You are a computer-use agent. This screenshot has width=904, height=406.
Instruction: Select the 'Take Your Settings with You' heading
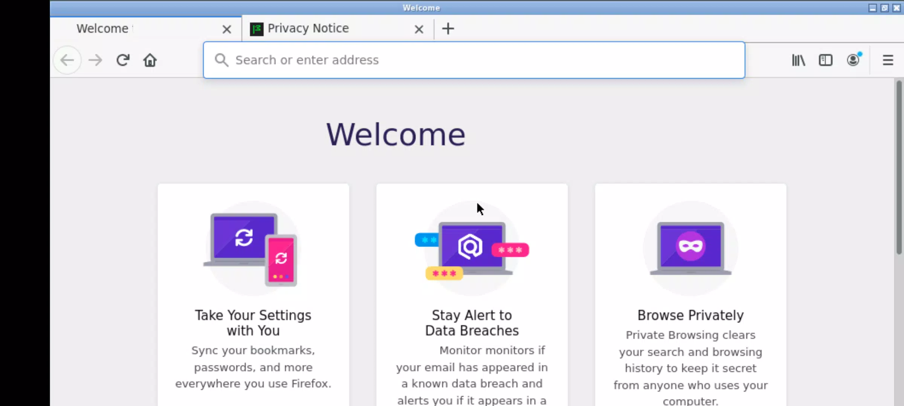[x=253, y=323]
